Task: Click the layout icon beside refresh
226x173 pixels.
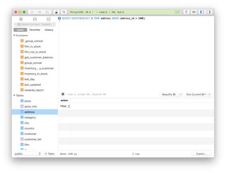Action: click(x=194, y=12)
